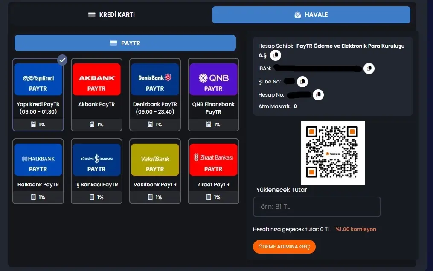Screen dimensions: 433x271
Task: Click the payment QR code image
Action: pyautogui.click(x=332, y=153)
